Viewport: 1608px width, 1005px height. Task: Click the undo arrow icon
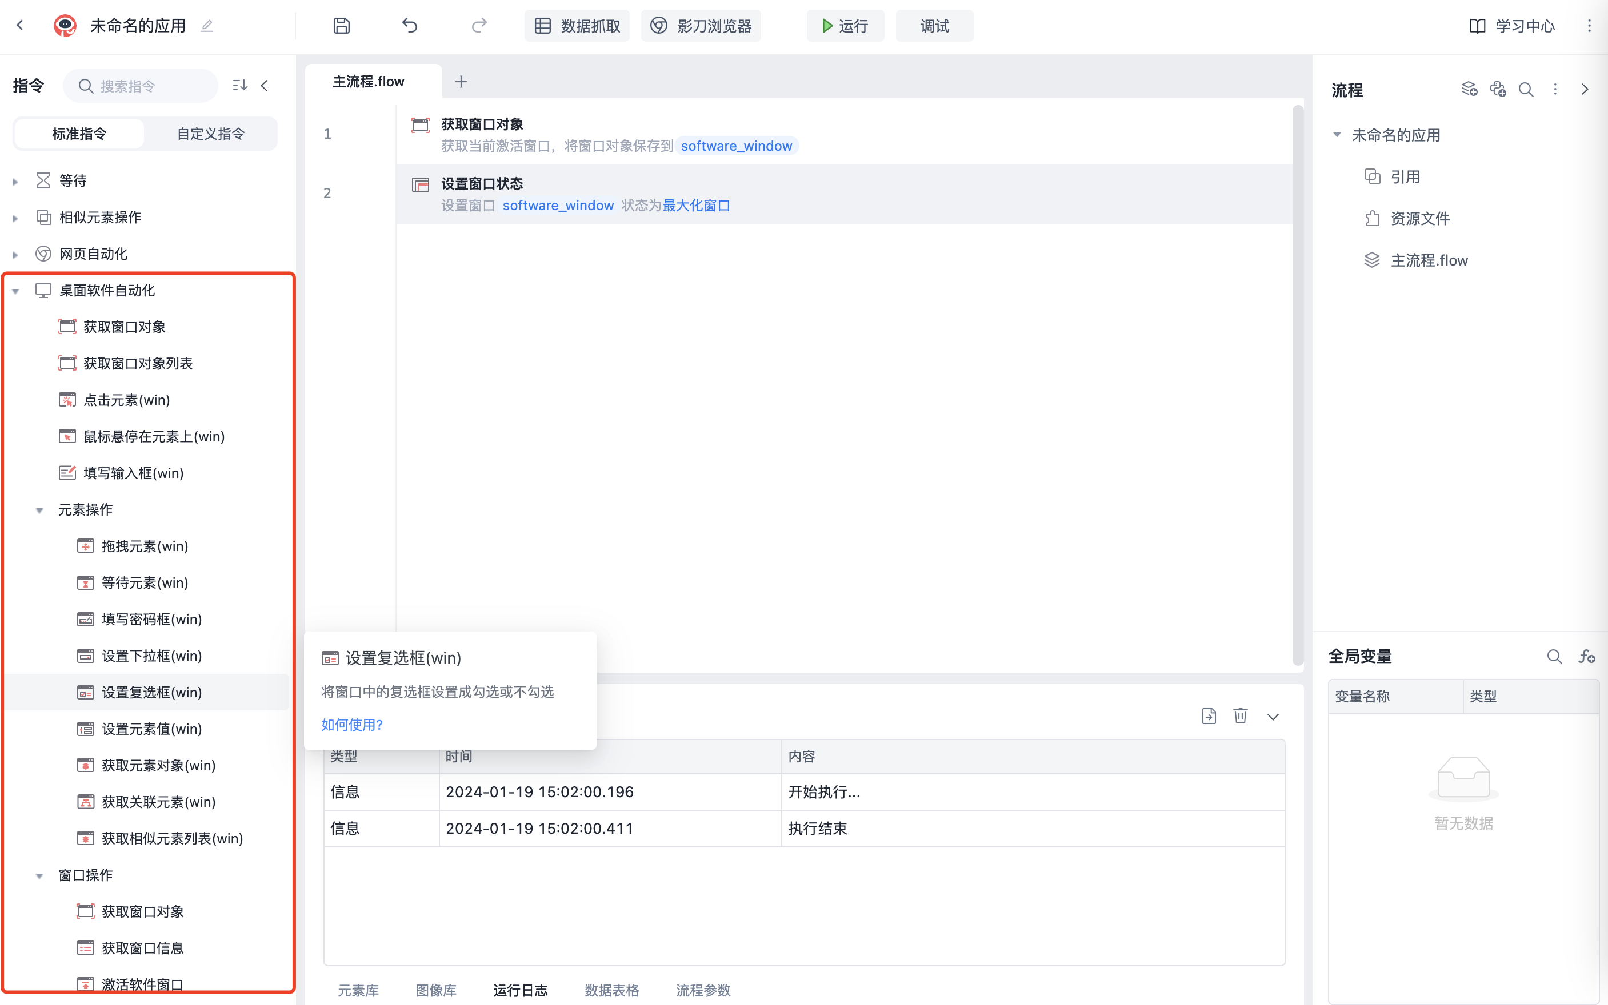410,26
